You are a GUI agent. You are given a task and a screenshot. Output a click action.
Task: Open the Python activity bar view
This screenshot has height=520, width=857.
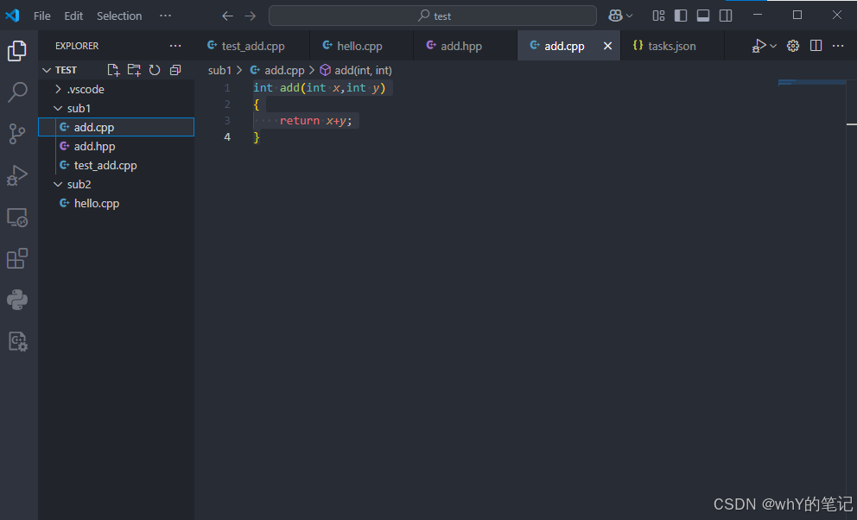[17, 300]
